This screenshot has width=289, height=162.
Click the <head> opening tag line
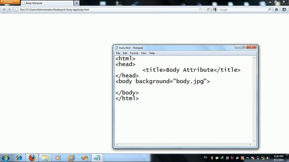coord(126,64)
